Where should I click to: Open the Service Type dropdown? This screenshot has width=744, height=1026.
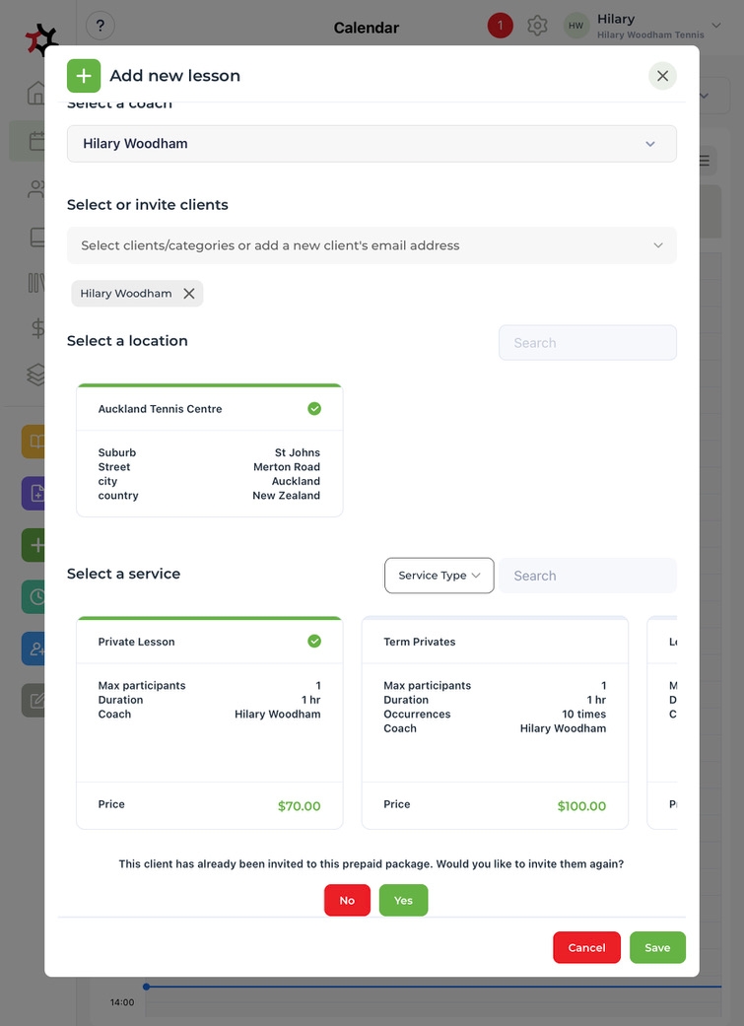(439, 576)
